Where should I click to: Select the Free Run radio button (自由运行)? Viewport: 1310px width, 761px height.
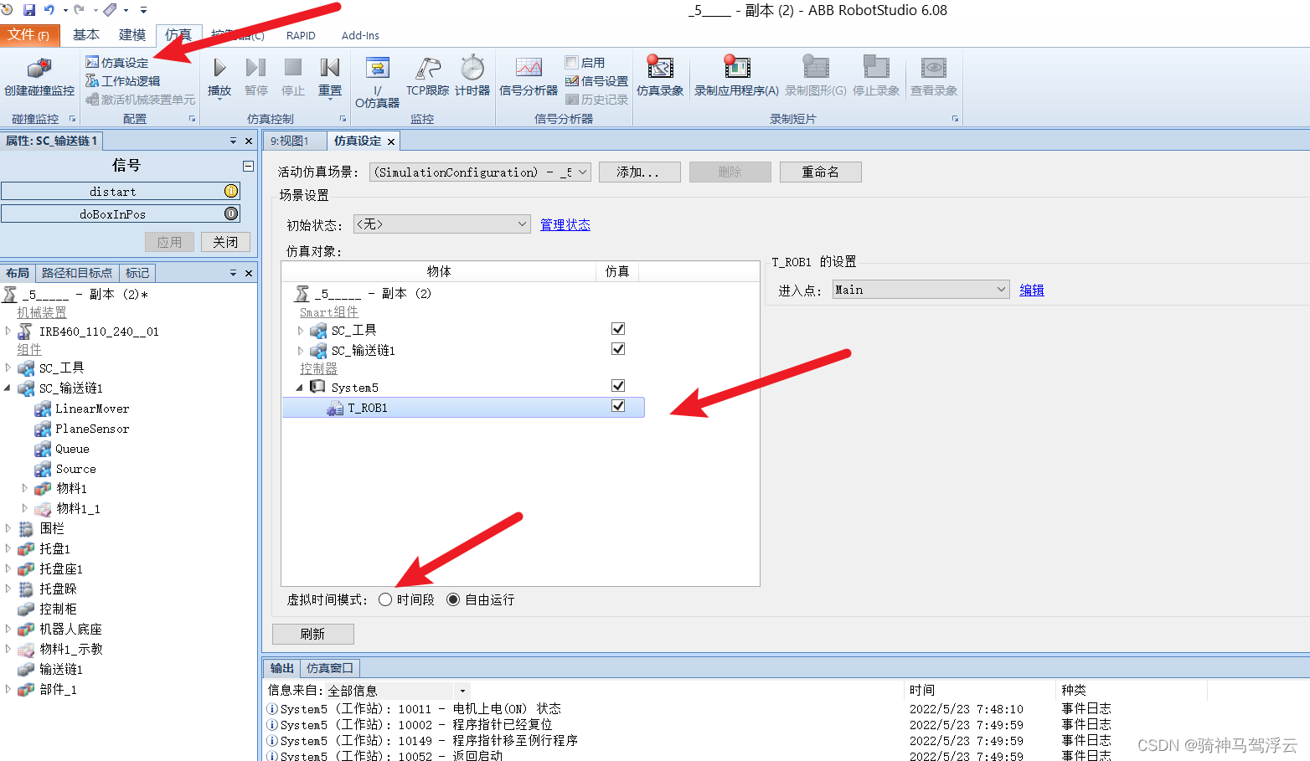[453, 599]
